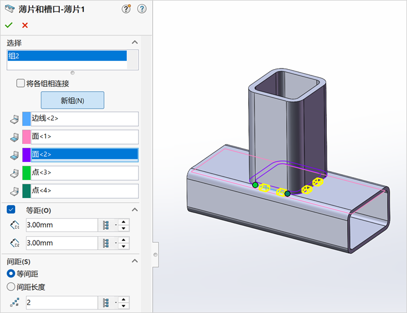Click the 面<1> selection field
The width and height of the screenshot is (407, 313).
tap(85, 137)
